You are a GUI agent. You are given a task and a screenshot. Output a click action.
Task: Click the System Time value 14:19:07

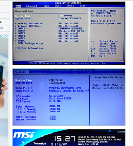click(65, 16)
